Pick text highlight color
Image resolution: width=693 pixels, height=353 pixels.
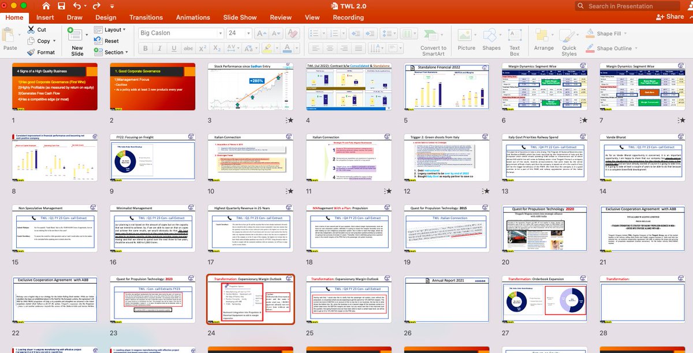(267, 49)
